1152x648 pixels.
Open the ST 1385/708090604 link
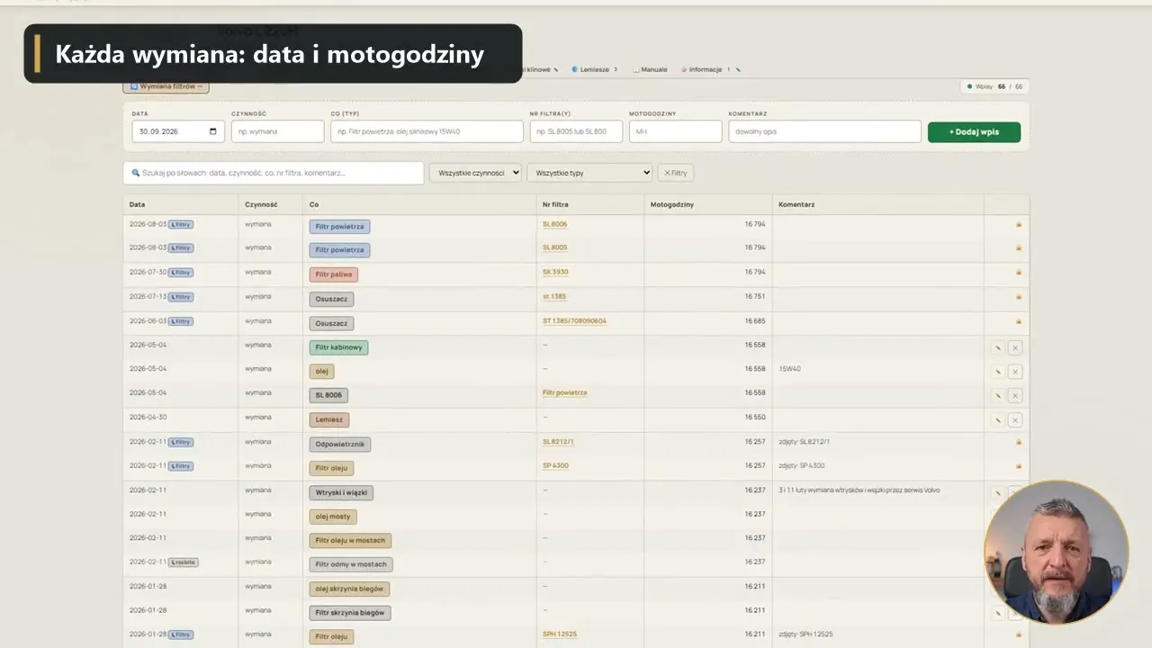[574, 320]
